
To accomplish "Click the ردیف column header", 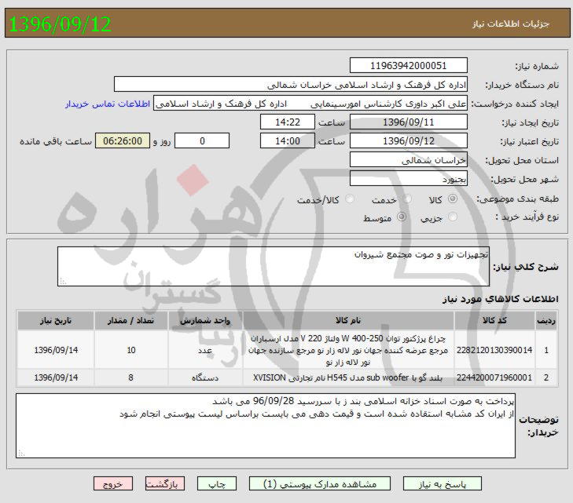I will coord(546,321).
